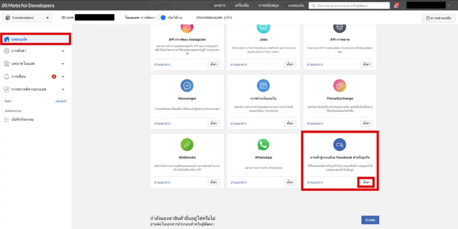458x229 pixels.
Task: Open the ความช่วยเหลือ help button
Action: point(439,18)
